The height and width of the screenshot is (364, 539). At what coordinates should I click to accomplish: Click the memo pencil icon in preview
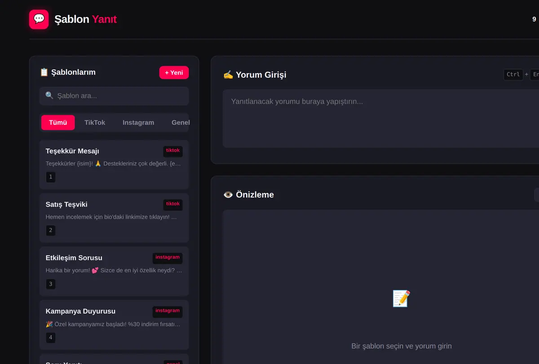[x=401, y=298]
